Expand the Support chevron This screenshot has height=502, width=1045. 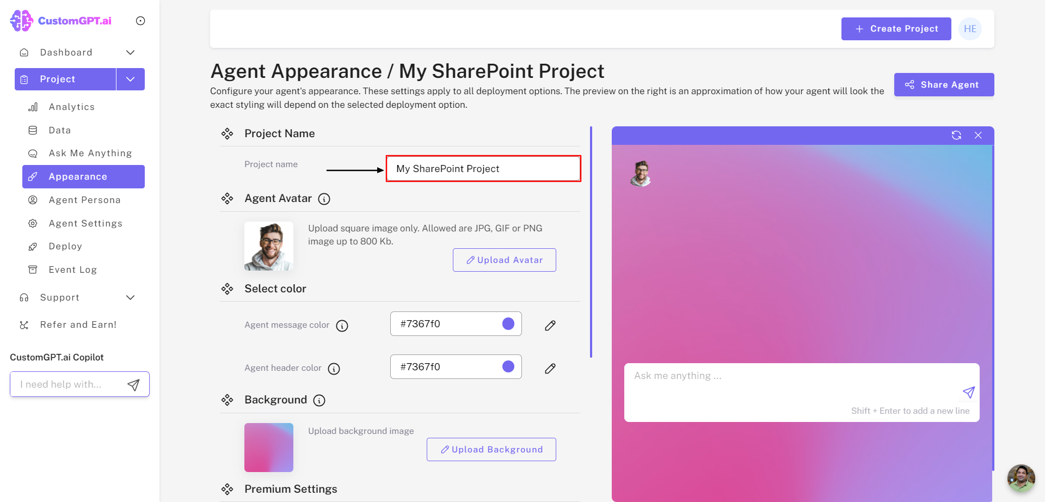[130, 297]
